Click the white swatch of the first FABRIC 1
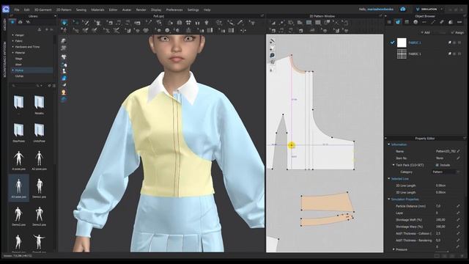This screenshot has height=264, width=469. click(402, 43)
